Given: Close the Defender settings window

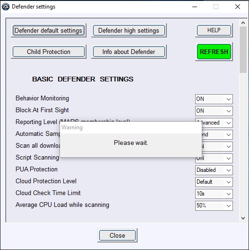Looking at the screenshot, I should click(238, 7).
